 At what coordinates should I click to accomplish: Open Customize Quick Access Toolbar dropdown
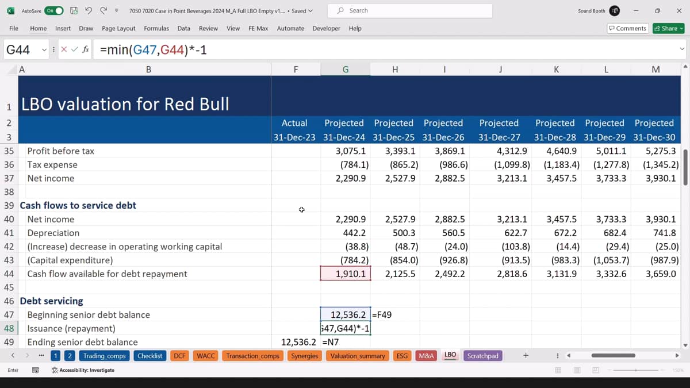coord(117,10)
